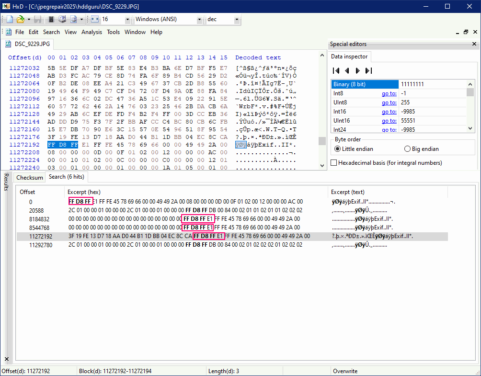The image size is (481, 376).
Task: Minimize the inner document window
Action: 458,32
